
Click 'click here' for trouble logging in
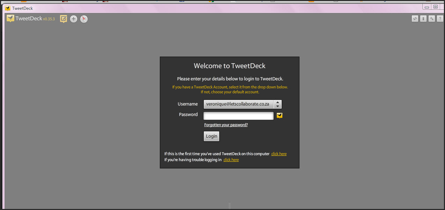231,160
